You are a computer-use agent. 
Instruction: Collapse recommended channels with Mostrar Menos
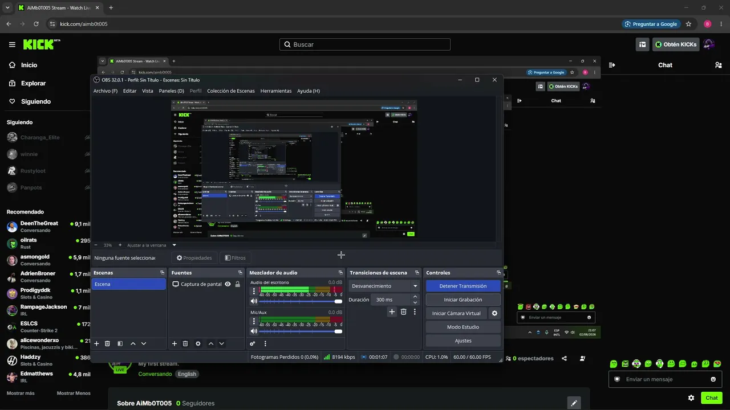coord(74,393)
